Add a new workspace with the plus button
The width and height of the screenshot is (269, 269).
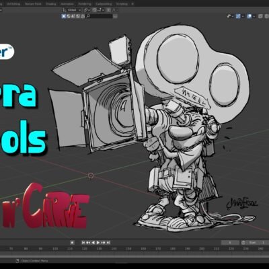132,4
